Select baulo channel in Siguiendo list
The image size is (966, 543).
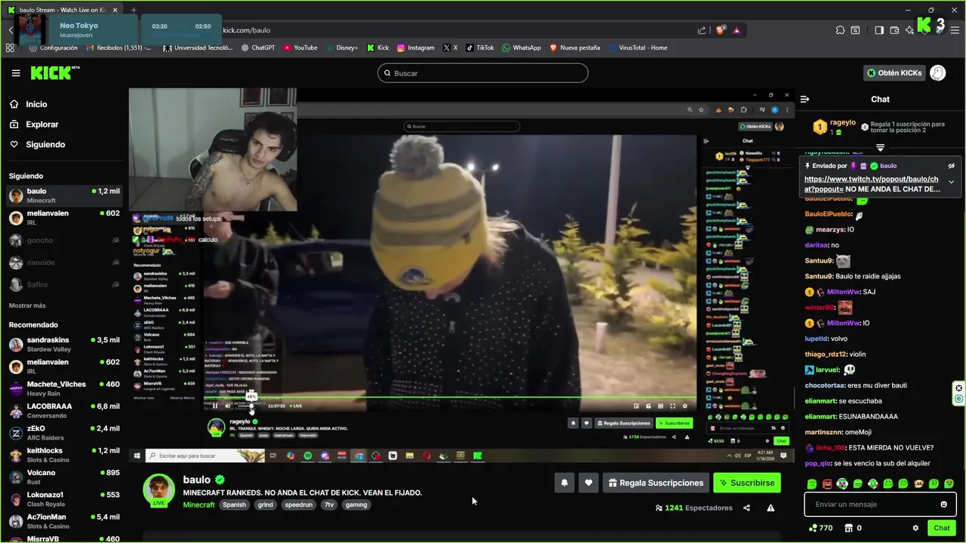pyautogui.click(x=64, y=196)
